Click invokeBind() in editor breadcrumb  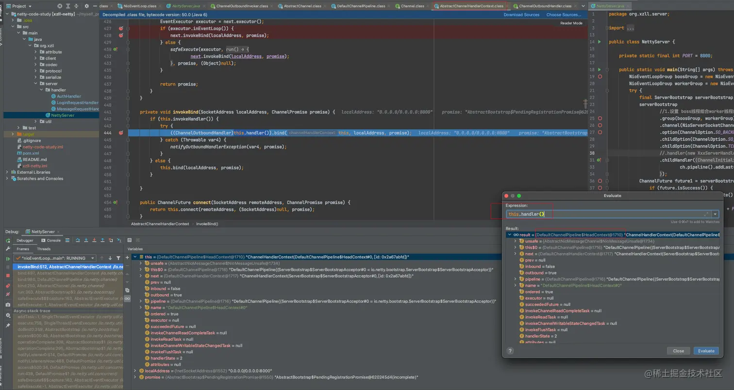tap(207, 224)
